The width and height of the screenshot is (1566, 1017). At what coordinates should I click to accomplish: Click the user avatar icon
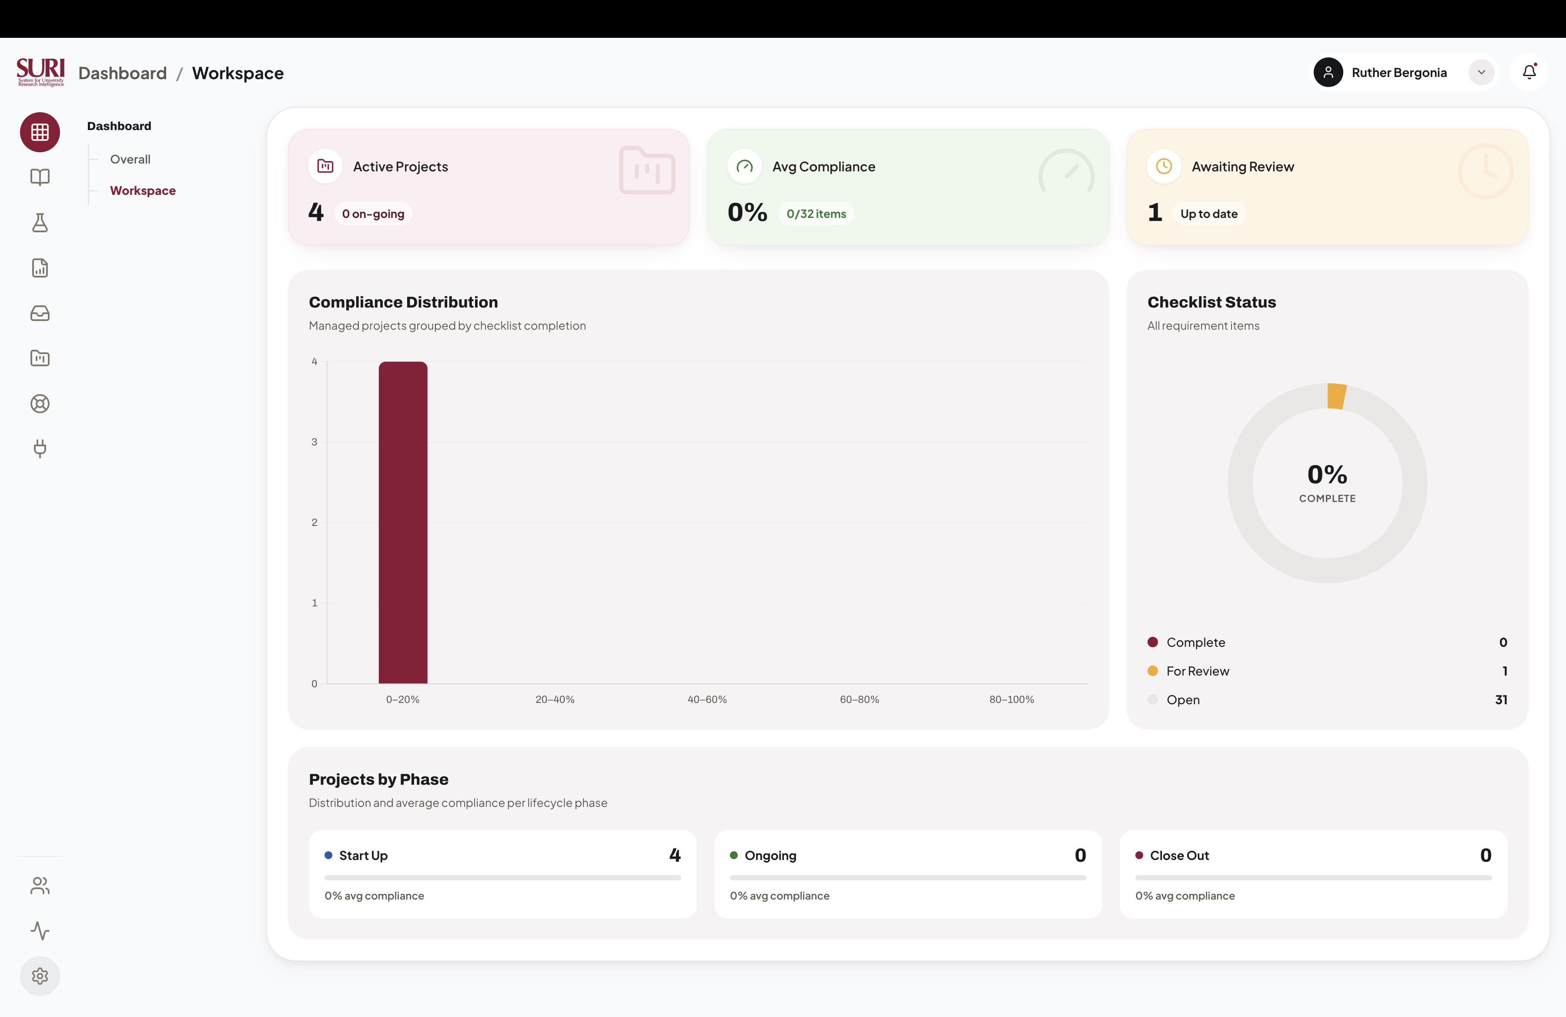pyautogui.click(x=1328, y=72)
